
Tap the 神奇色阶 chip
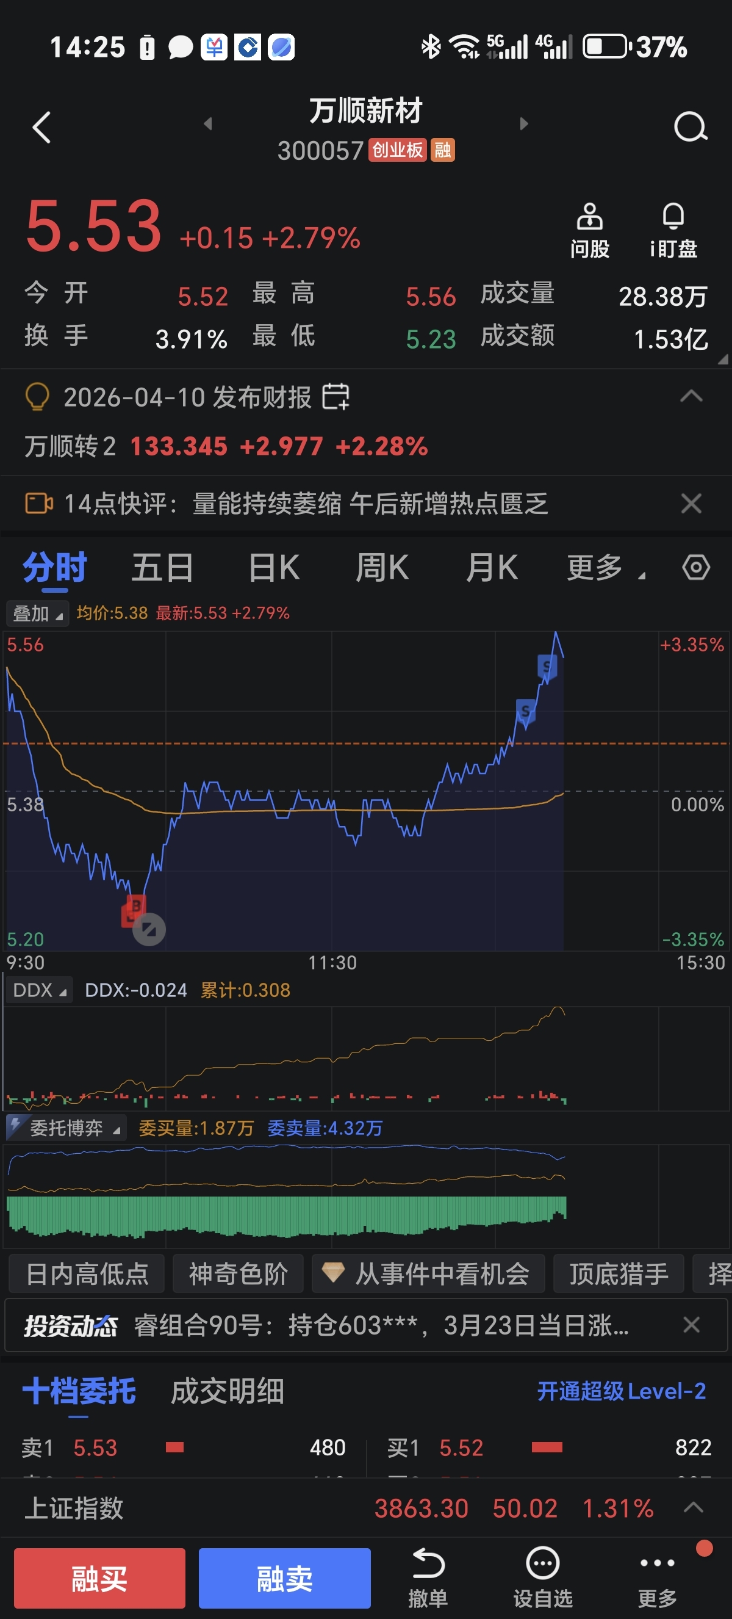pyautogui.click(x=238, y=1273)
